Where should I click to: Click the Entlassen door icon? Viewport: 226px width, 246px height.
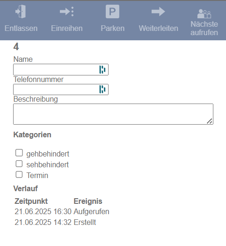[21, 11]
